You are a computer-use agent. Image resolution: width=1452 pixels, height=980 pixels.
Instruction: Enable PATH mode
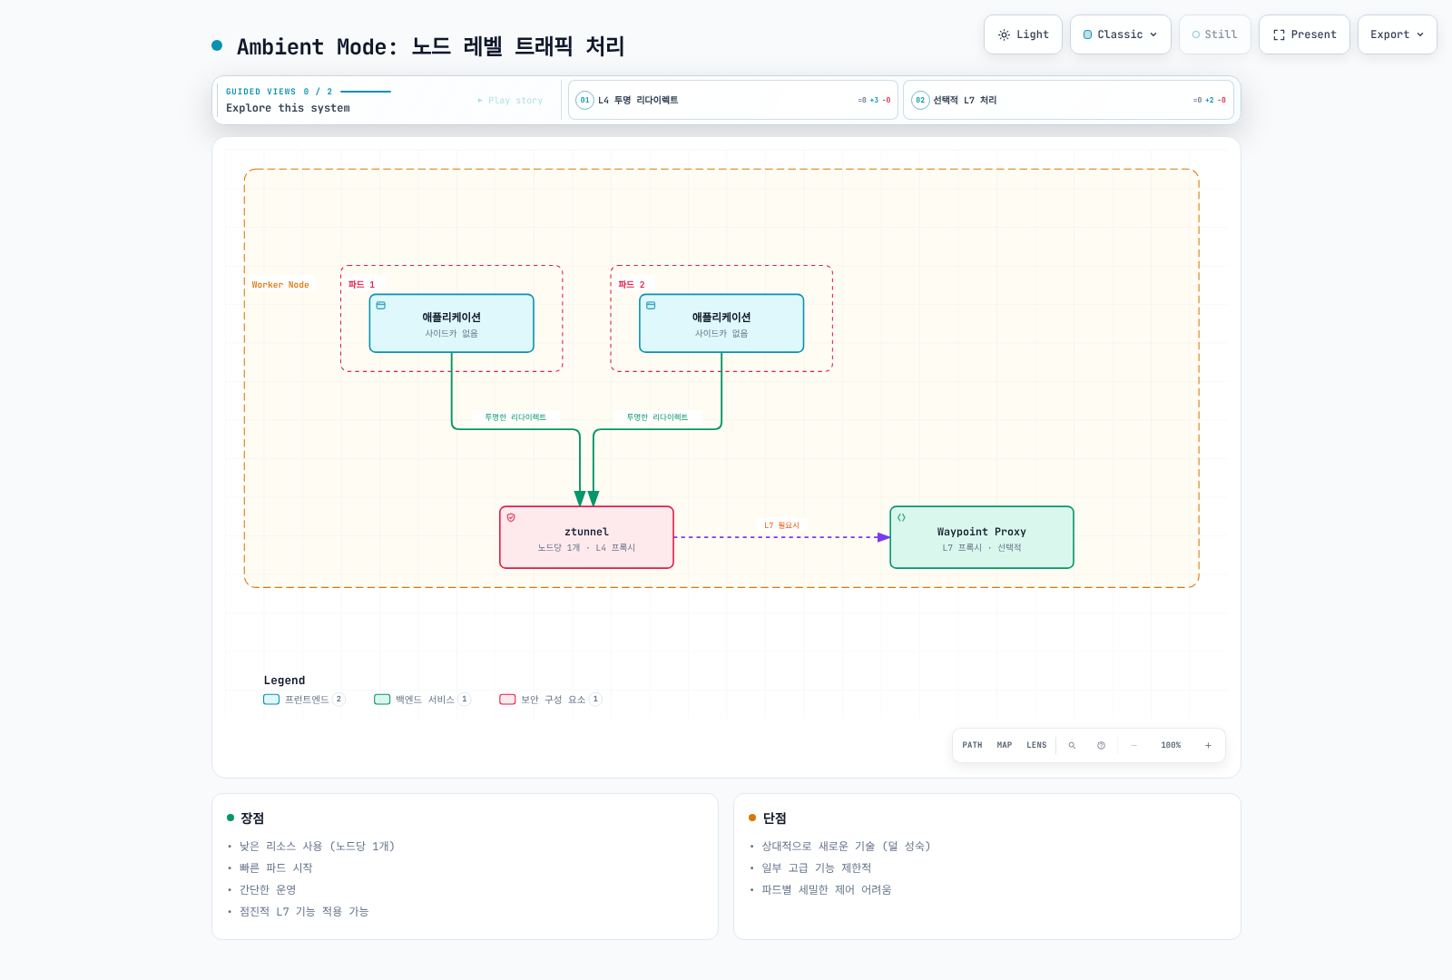[x=972, y=745]
